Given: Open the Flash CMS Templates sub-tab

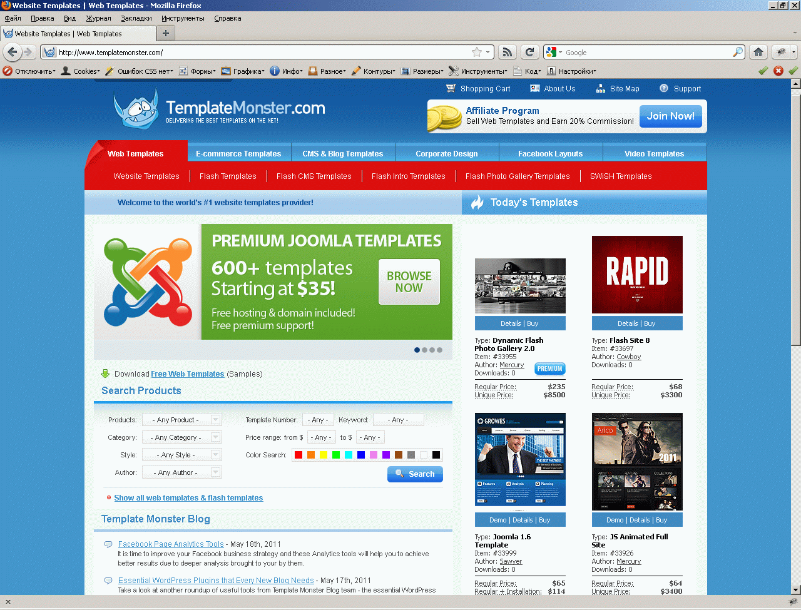Looking at the screenshot, I should click(314, 176).
